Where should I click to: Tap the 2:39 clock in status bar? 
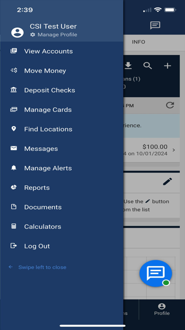pyautogui.click(x=25, y=10)
